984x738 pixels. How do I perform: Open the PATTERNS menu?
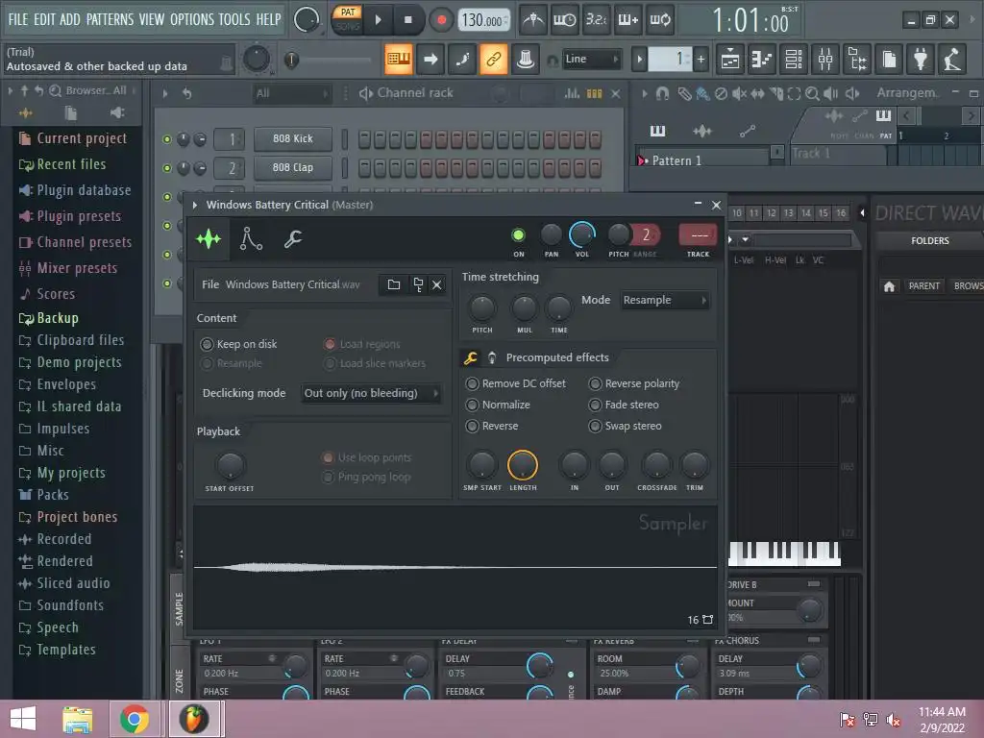(x=110, y=19)
